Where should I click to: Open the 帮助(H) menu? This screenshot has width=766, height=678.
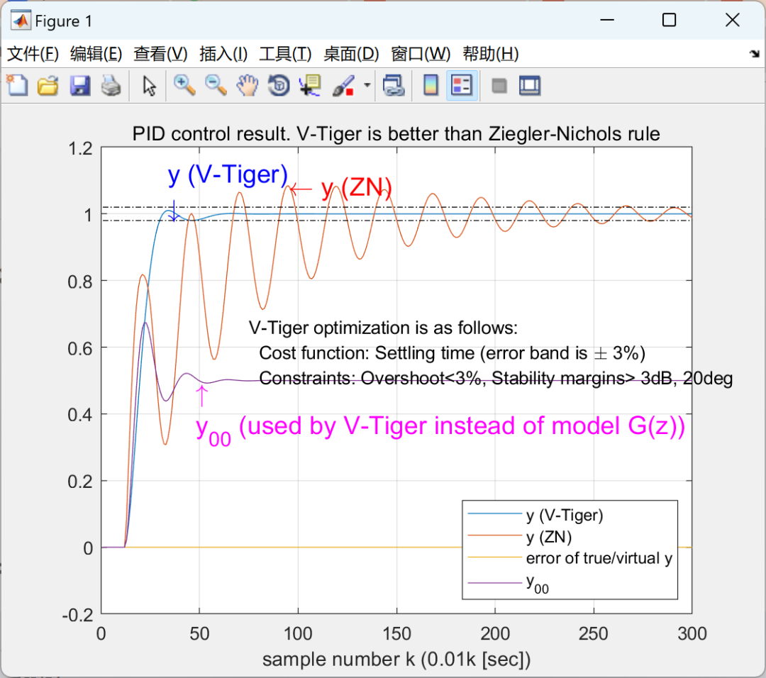491,54
